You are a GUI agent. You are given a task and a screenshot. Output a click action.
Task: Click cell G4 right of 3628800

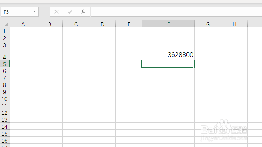point(208,54)
